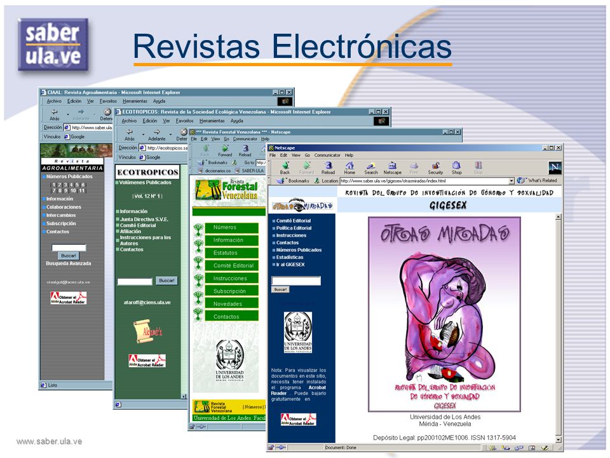
Task: Click Alejandría scroll logo in ECOTROPICOS page
Action: pyautogui.click(x=147, y=331)
